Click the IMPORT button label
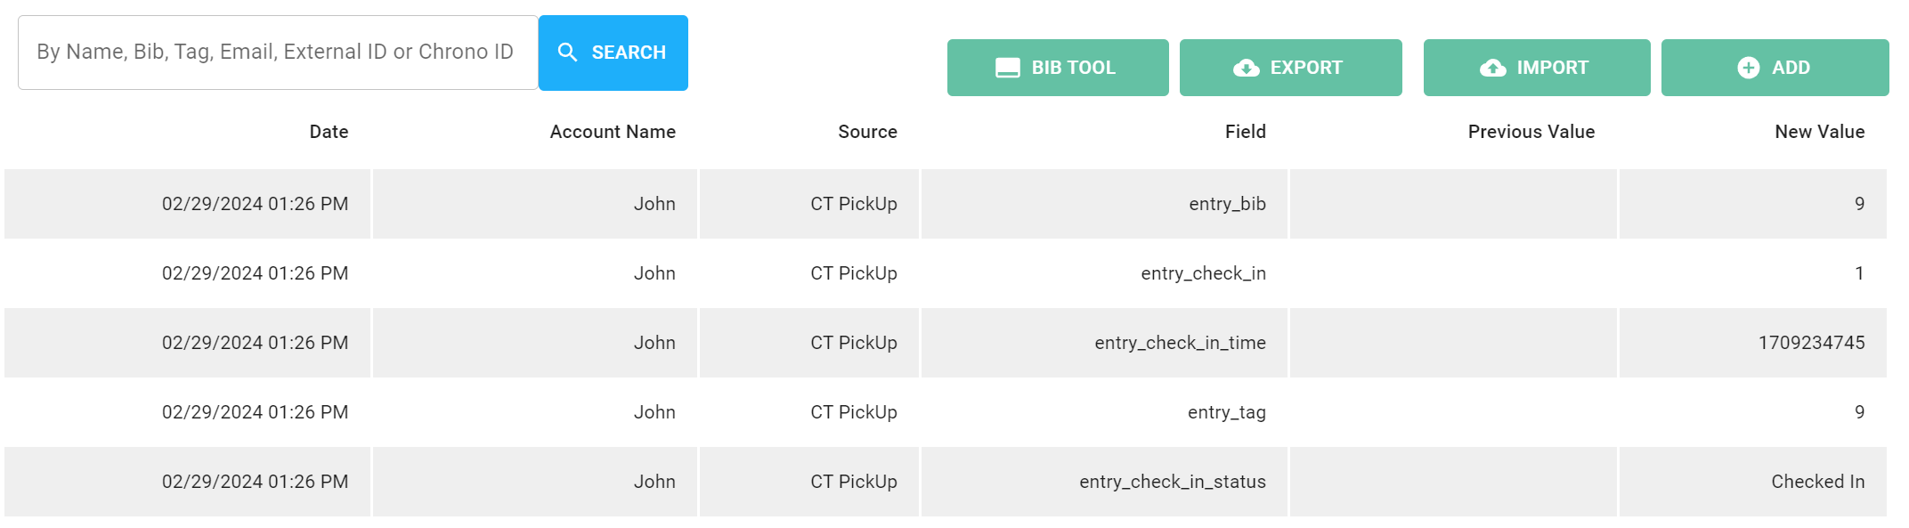This screenshot has width=1909, height=528. pyautogui.click(x=1553, y=68)
